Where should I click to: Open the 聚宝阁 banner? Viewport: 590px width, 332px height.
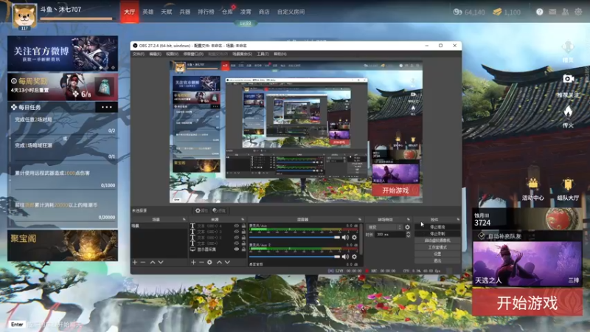(x=63, y=246)
